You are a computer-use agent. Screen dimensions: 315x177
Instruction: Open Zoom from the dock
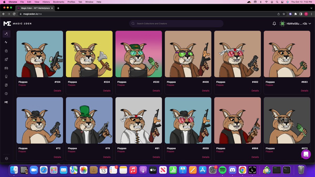(x=34, y=170)
